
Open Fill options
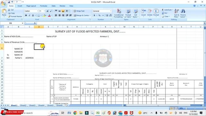(x=165, y=13)
